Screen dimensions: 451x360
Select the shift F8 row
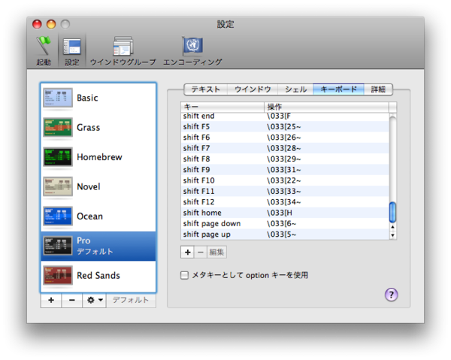[285, 159]
